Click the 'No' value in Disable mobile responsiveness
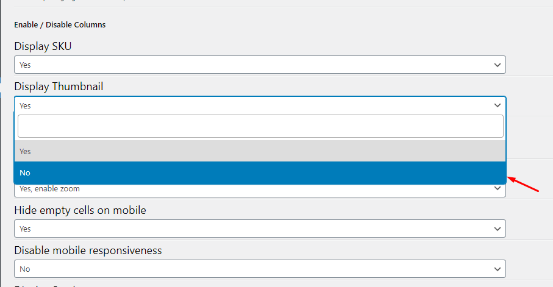This screenshot has width=553, height=287. 24,269
